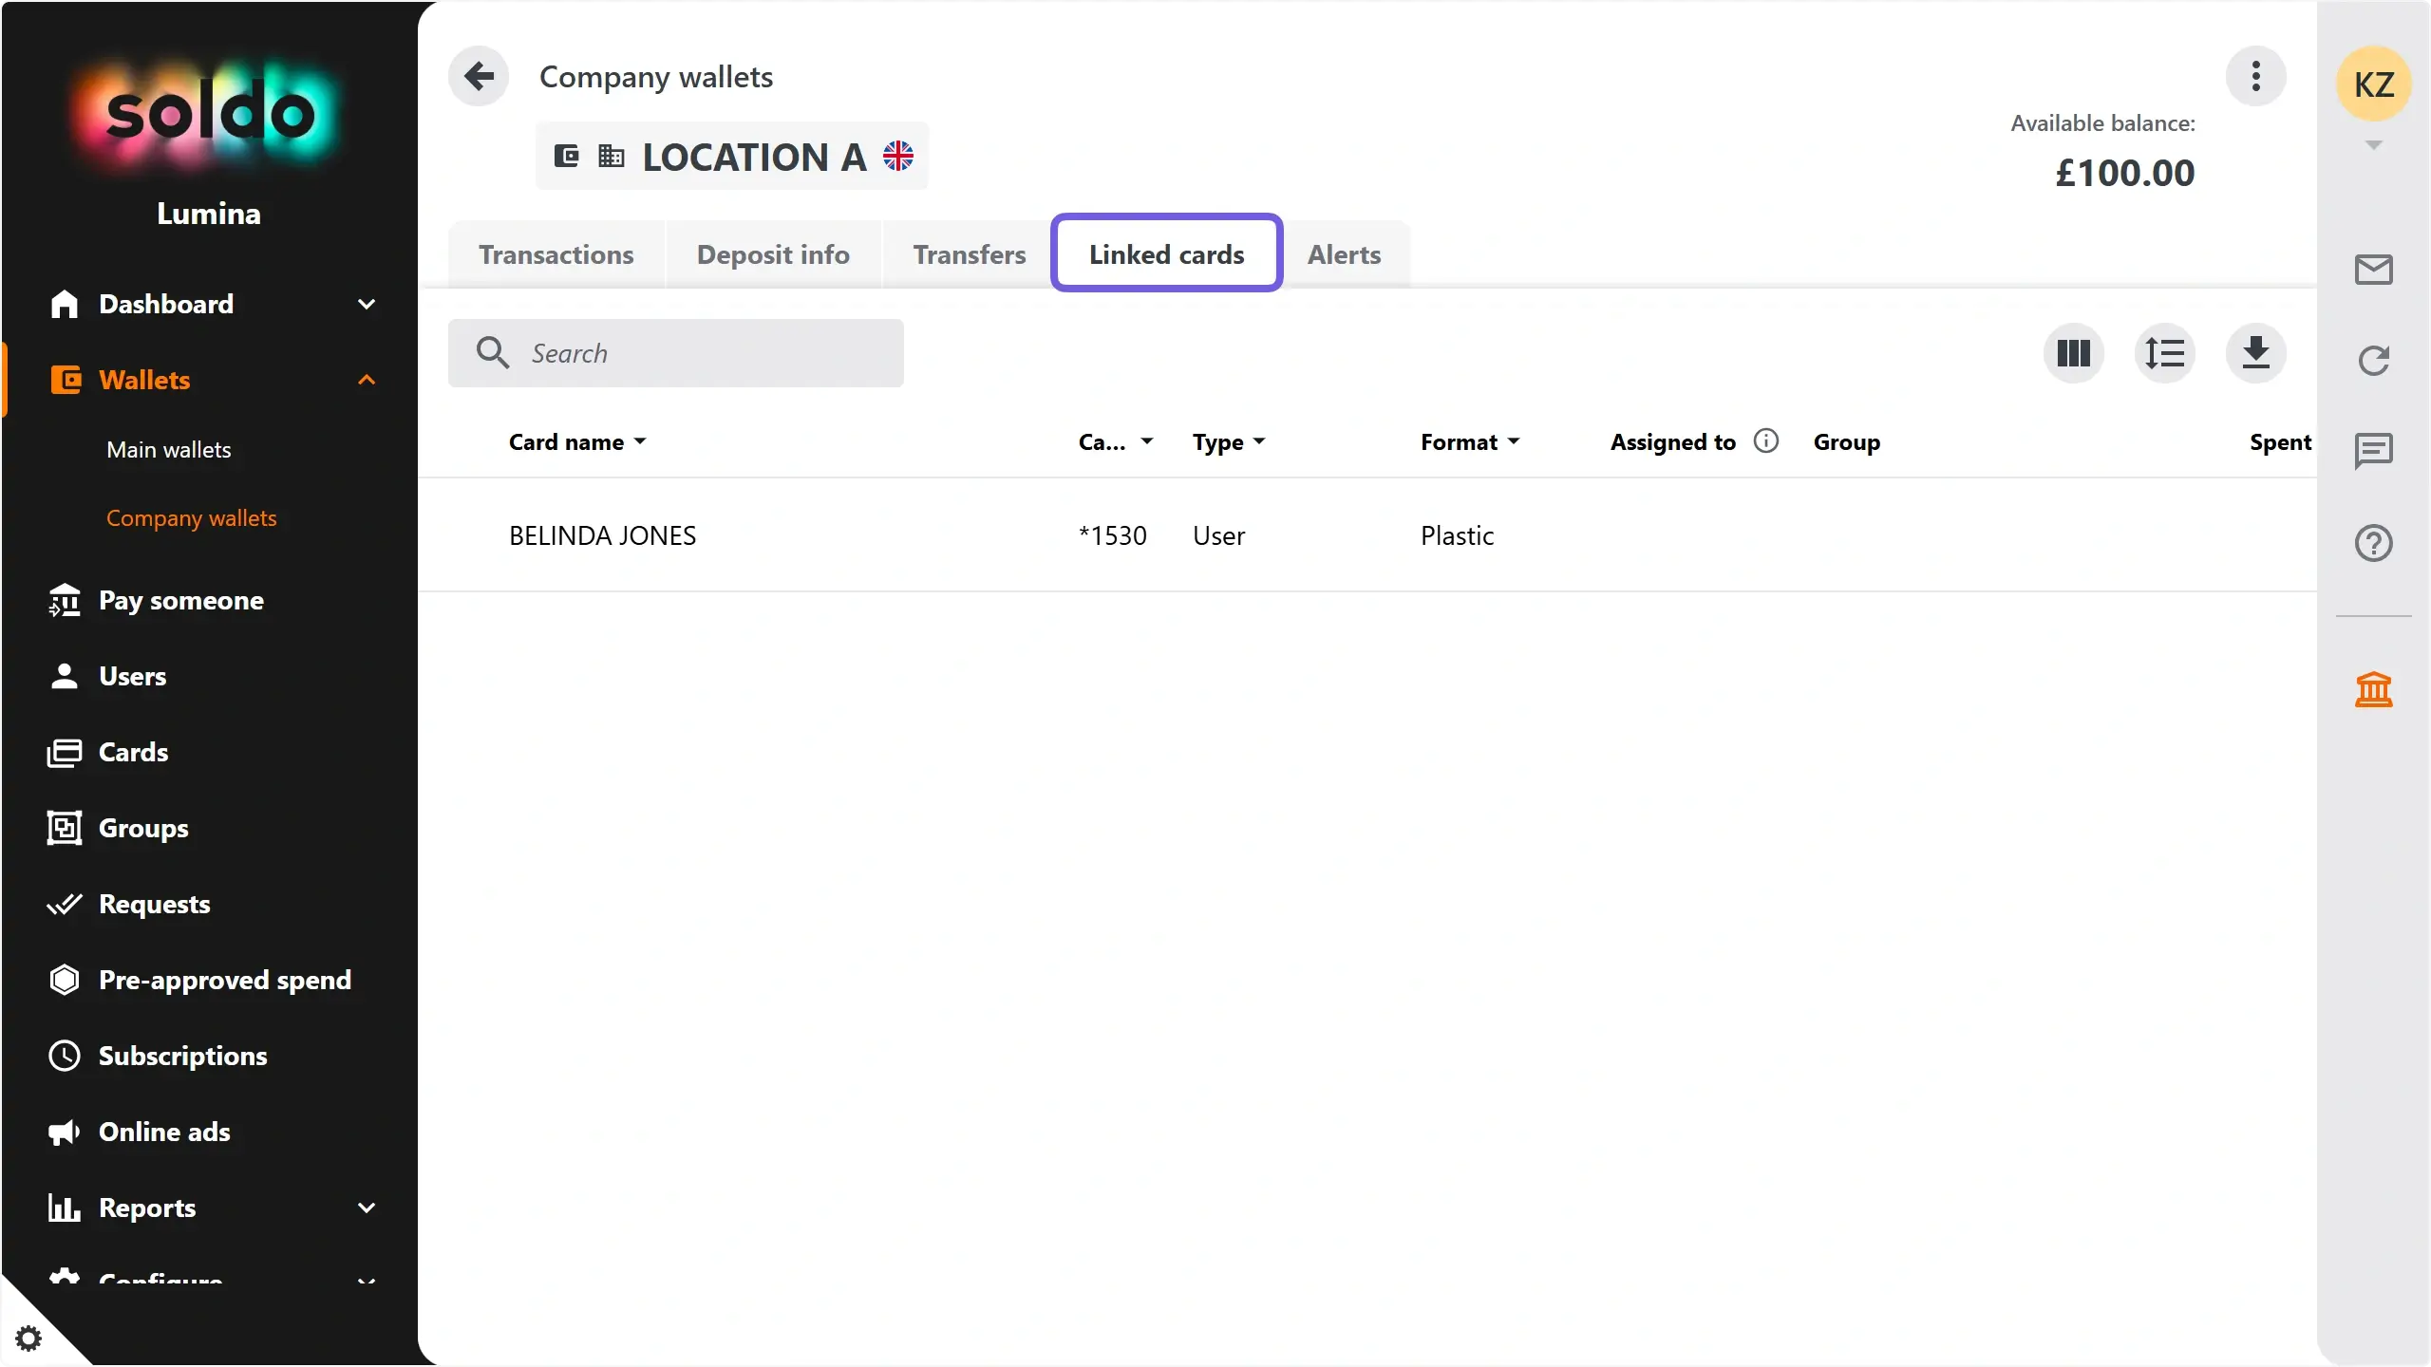
Task: Open the KZ user avatar menu
Action: 2373,84
